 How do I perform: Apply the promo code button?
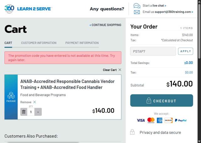(x=185, y=51)
